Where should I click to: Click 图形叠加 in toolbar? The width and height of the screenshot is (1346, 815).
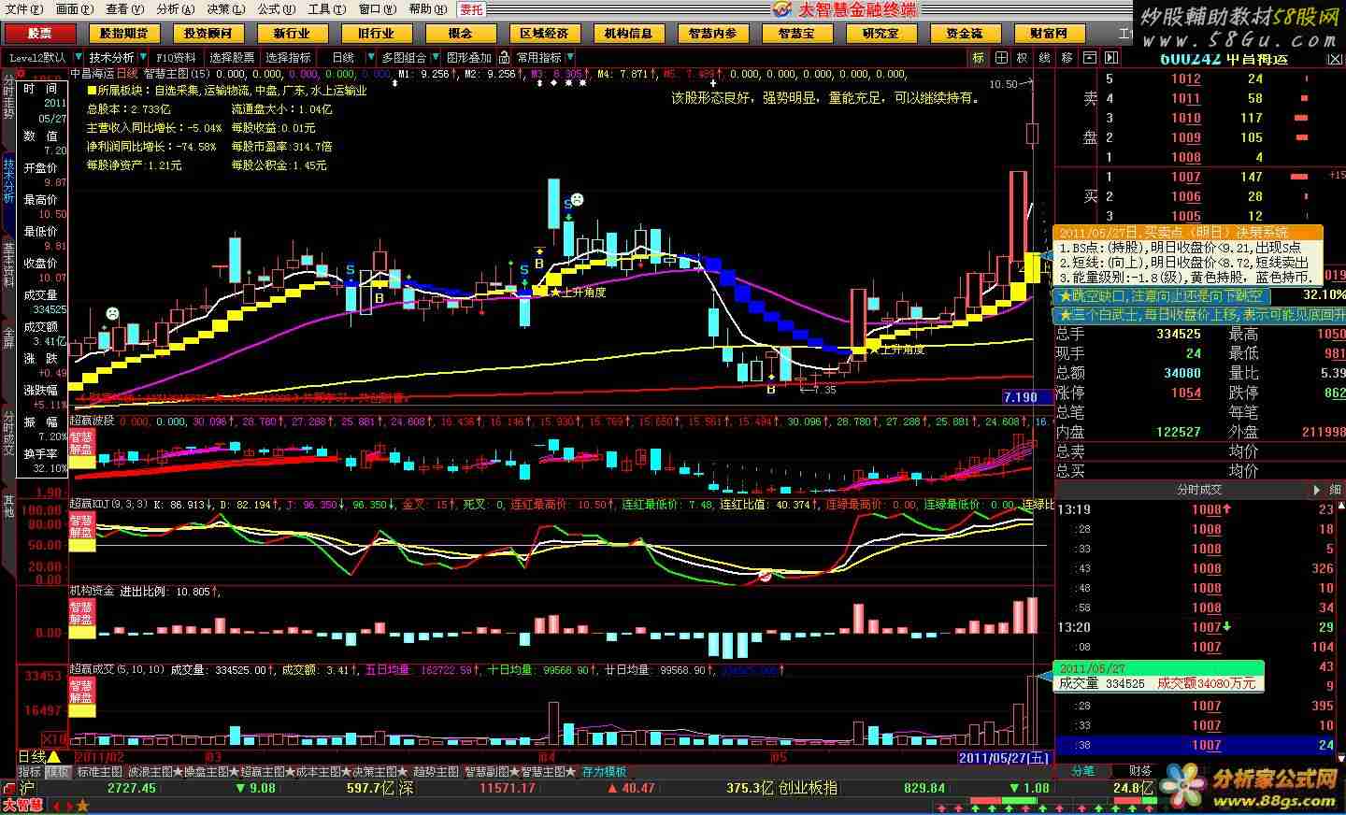pos(469,57)
